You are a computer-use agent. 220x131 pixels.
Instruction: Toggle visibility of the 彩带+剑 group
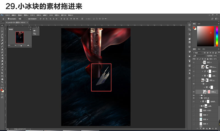pos(194,98)
